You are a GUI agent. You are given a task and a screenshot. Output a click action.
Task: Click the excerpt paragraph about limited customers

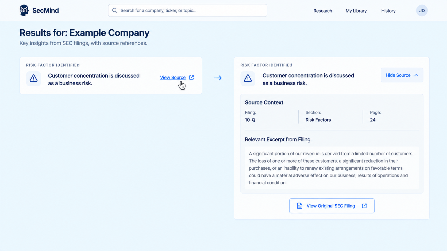tap(332, 168)
